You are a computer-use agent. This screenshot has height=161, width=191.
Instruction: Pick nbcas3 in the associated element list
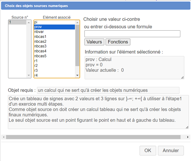coord(54,46)
